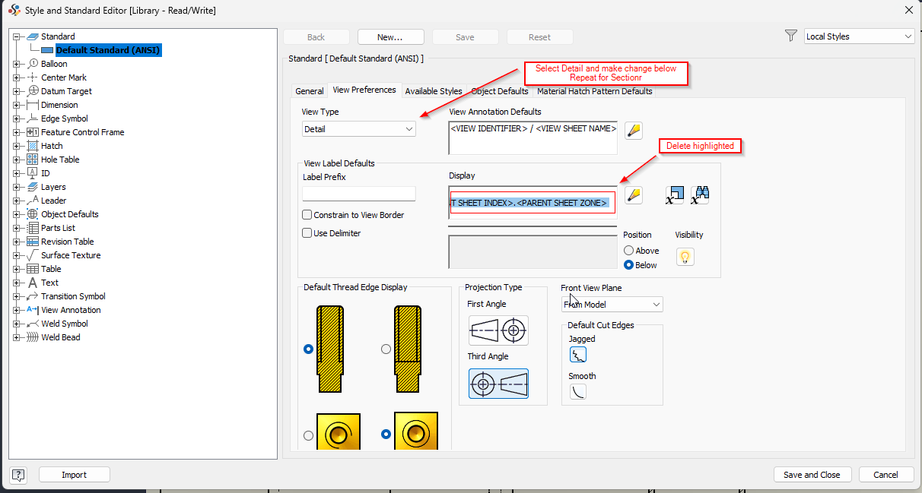Click the Save and Close button

[x=812, y=474]
